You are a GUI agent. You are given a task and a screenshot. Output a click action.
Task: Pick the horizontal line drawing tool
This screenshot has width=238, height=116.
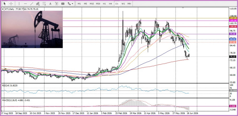pos(25,3)
